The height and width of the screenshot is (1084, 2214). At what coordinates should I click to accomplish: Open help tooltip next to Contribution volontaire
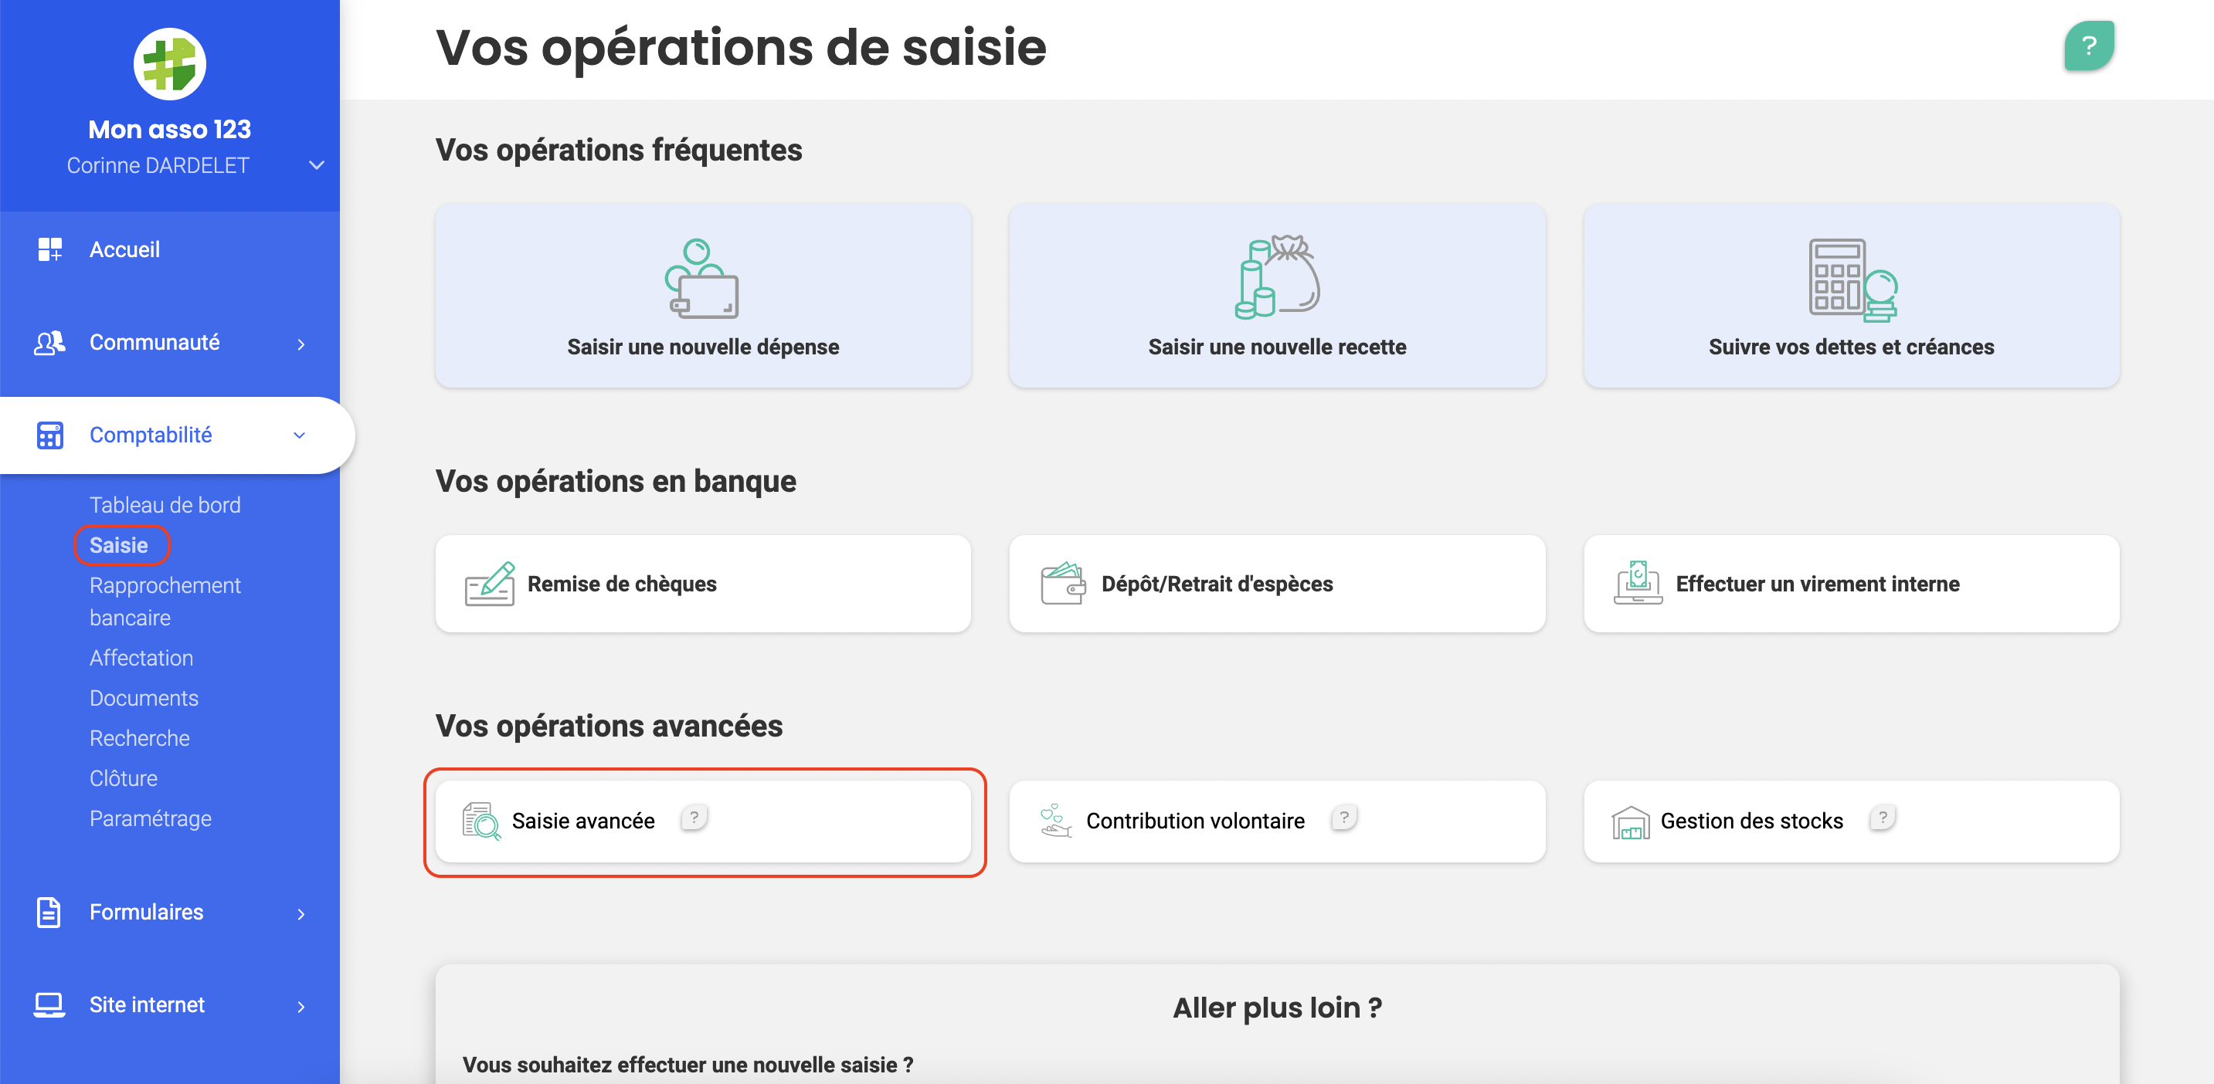pyautogui.click(x=1344, y=818)
